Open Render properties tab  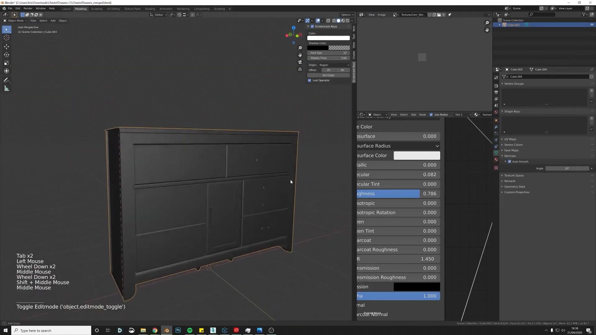click(496, 86)
